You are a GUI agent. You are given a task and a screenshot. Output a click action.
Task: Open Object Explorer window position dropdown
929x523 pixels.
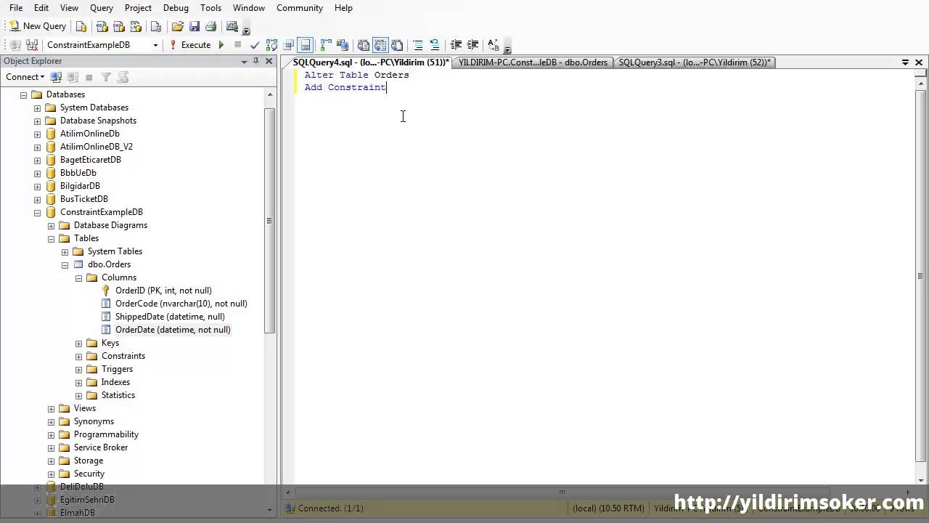click(244, 62)
